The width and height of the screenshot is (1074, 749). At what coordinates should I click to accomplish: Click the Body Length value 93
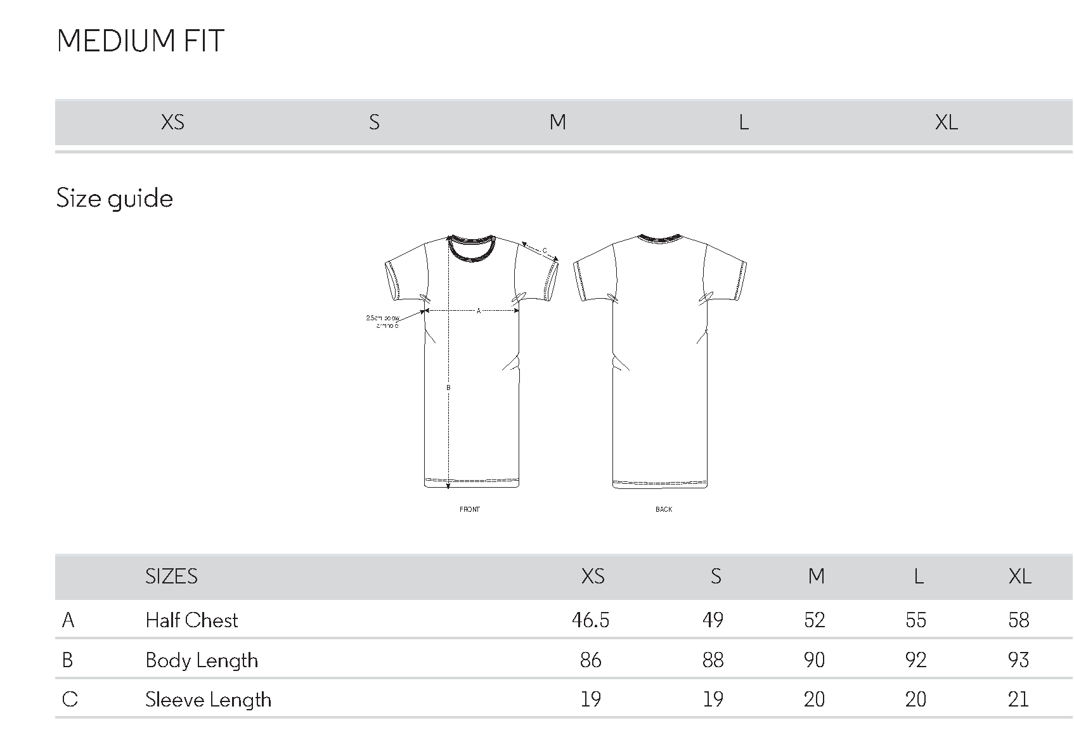point(1018,660)
